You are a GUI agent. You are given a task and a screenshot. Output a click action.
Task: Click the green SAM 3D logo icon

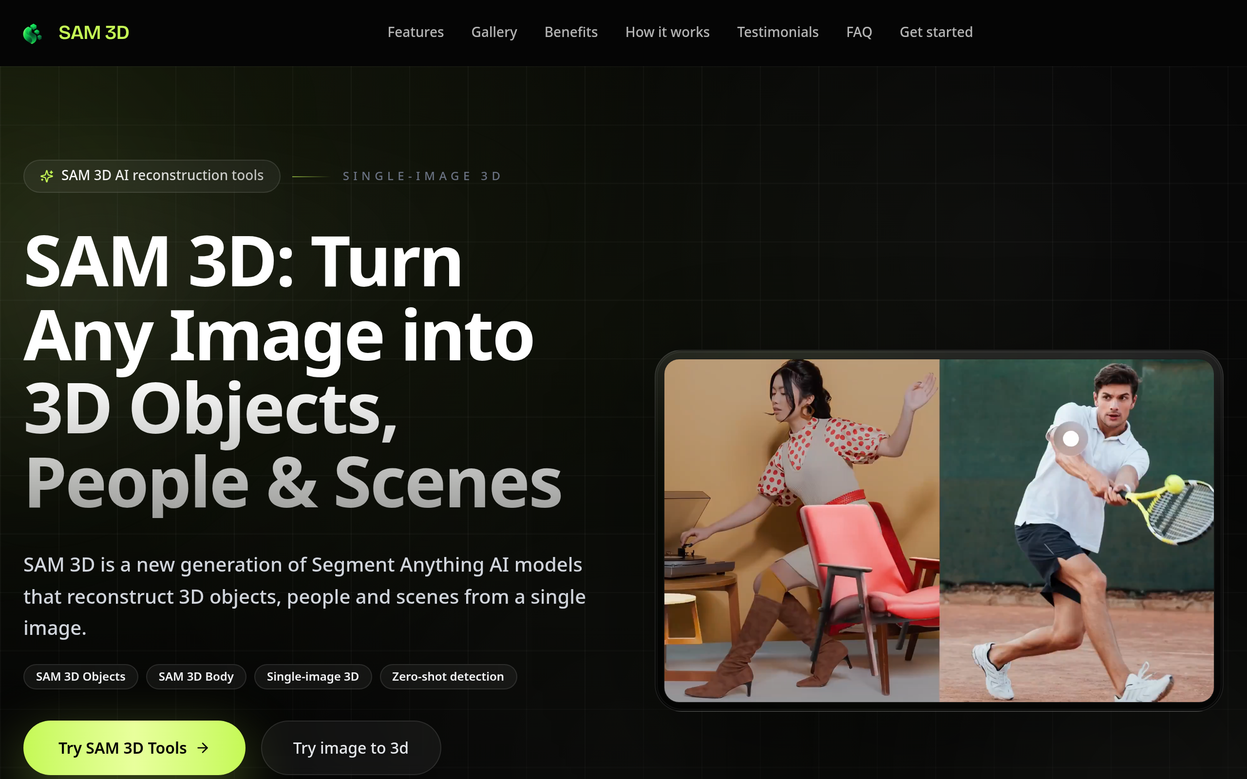tap(33, 33)
